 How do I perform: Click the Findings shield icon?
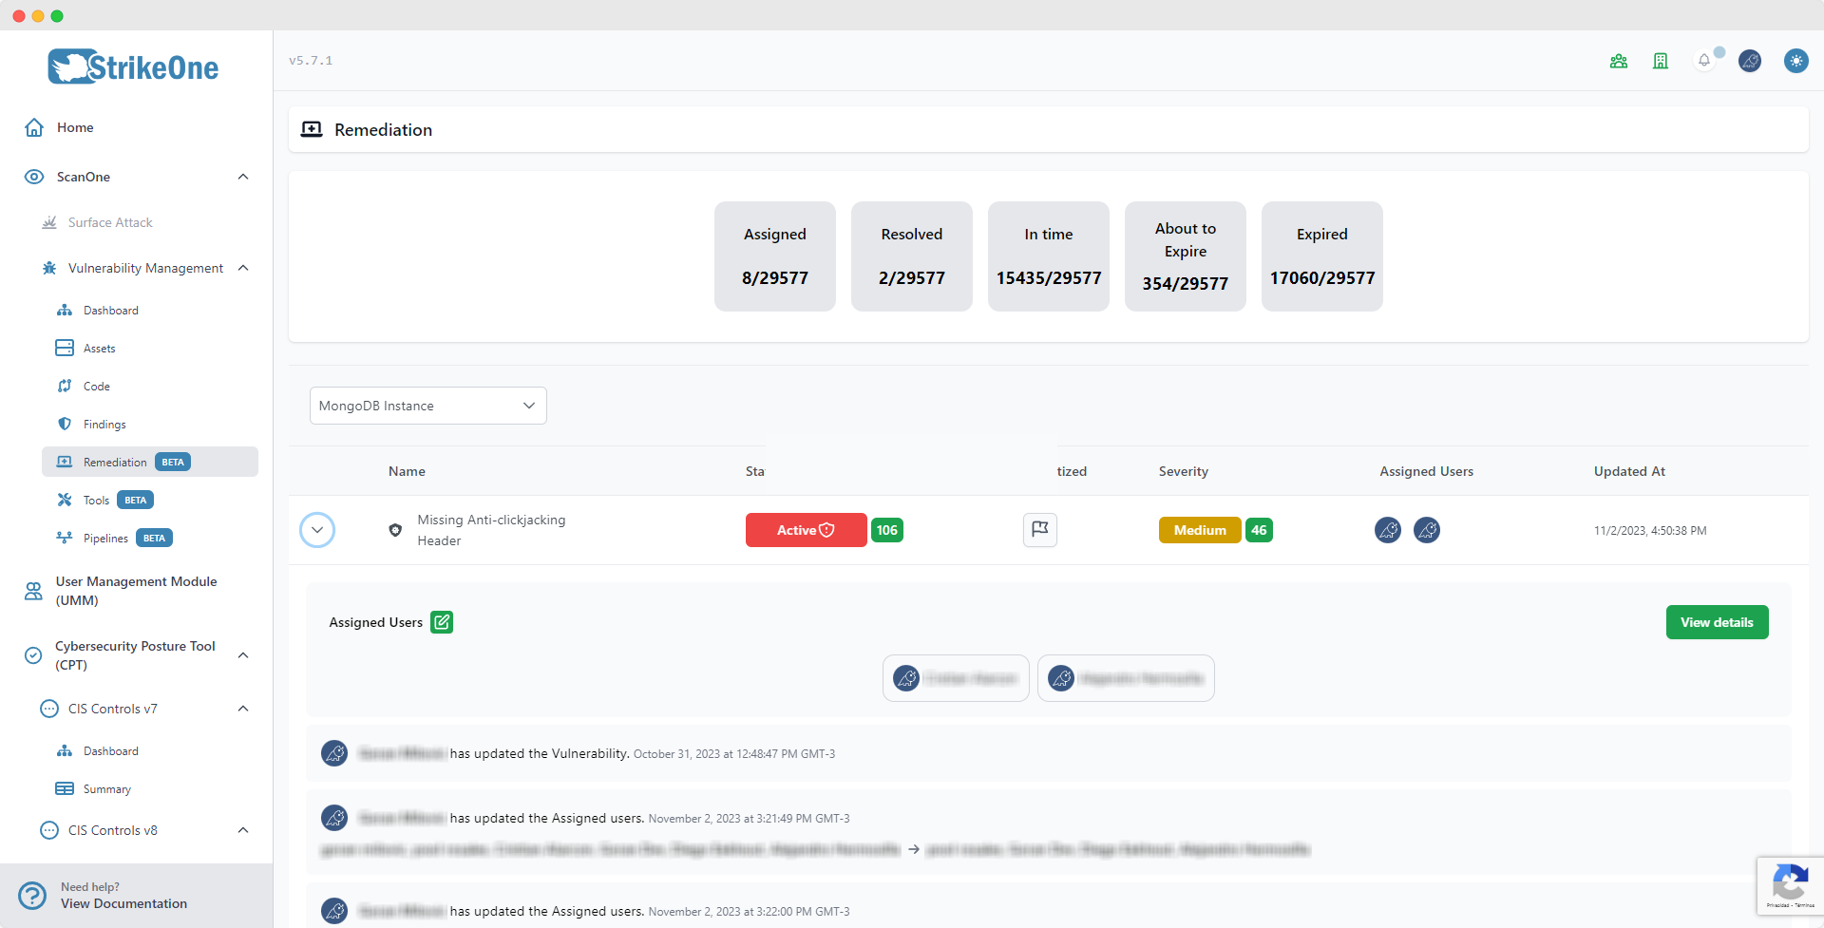tap(64, 424)
